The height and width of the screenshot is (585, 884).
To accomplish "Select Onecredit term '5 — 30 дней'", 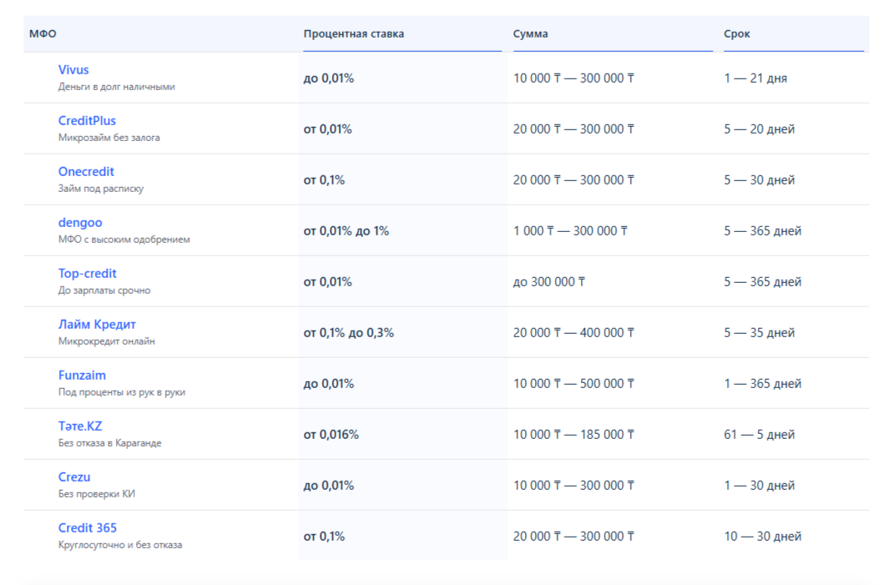I will pos(760,180).
